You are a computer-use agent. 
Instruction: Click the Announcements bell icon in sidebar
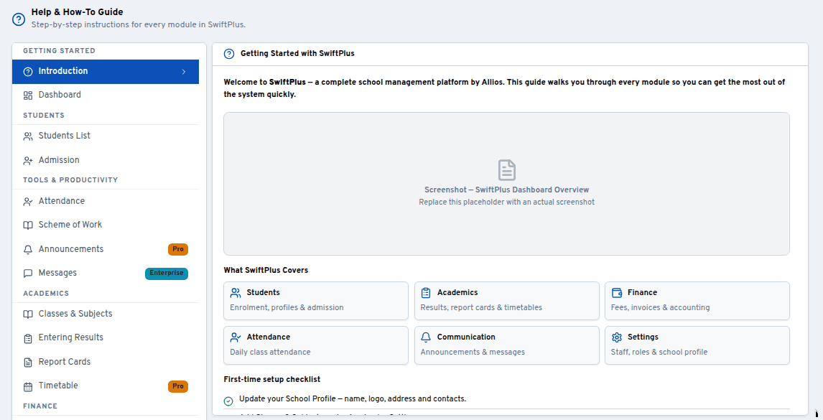[x=28, y=250]
